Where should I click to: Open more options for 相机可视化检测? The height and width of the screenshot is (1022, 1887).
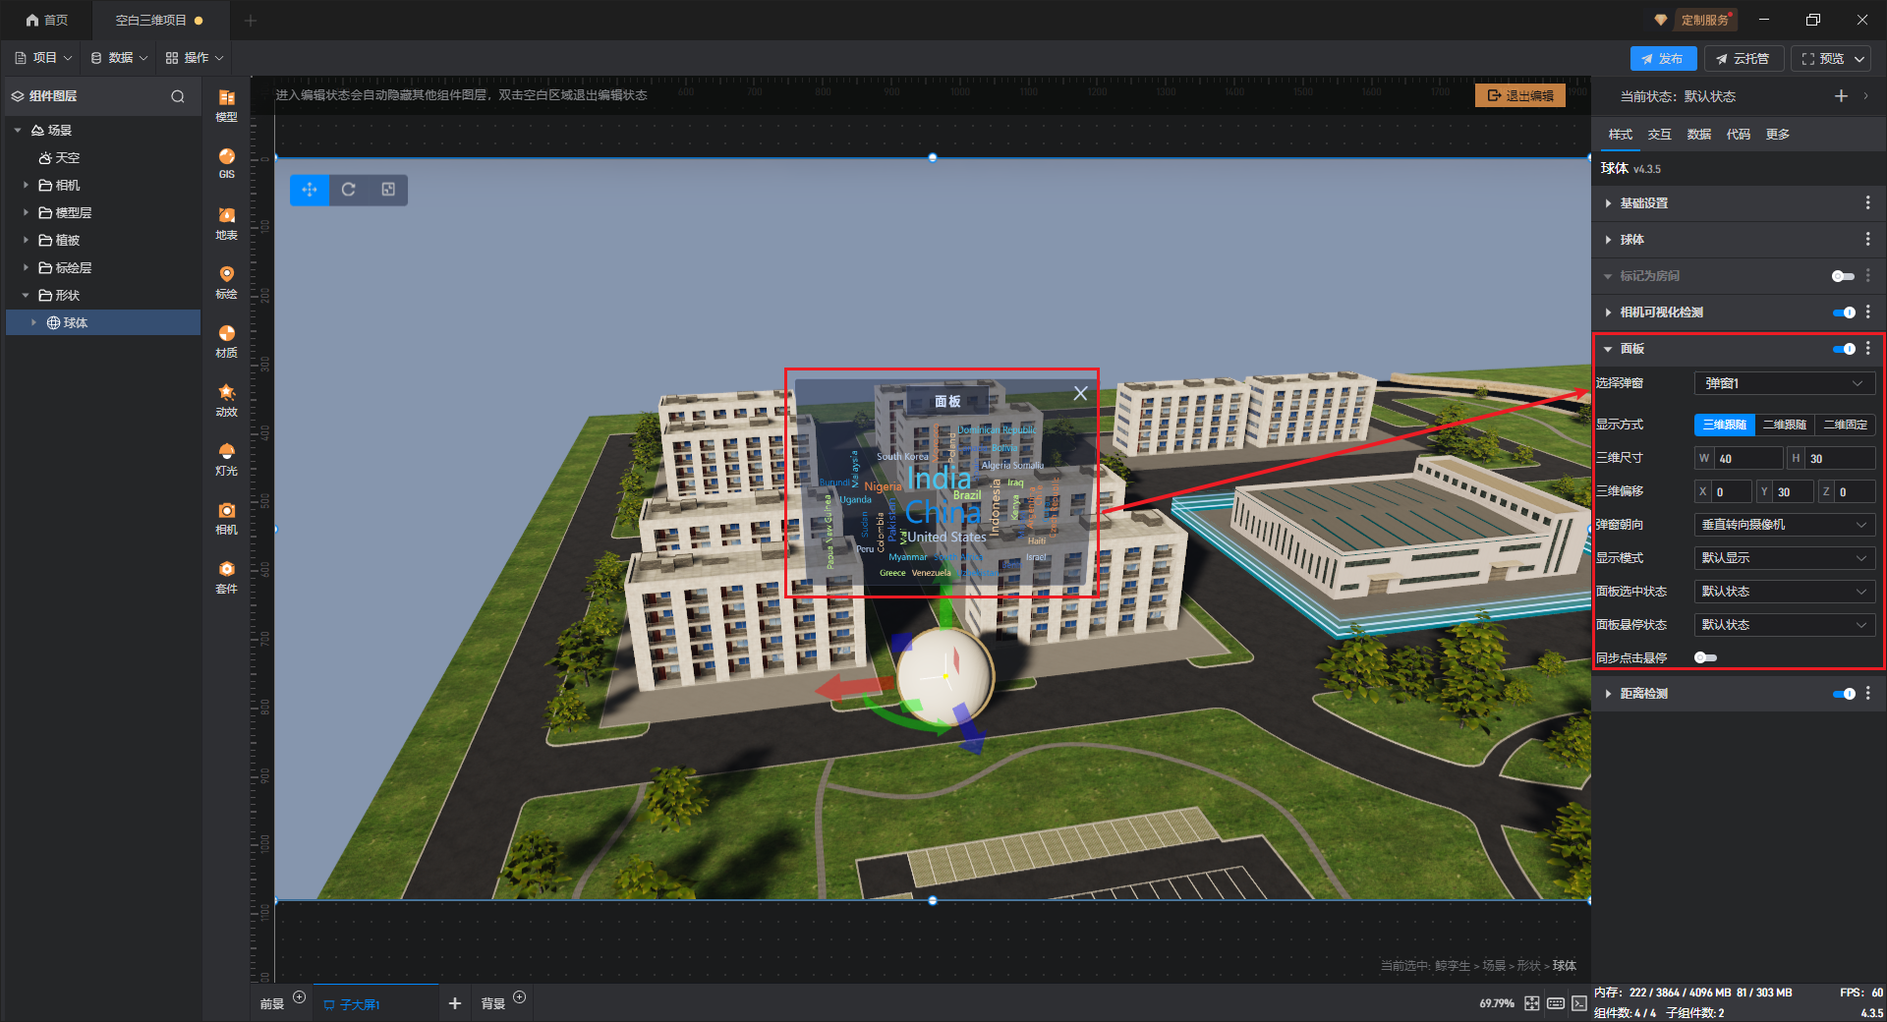(1868, 312)
